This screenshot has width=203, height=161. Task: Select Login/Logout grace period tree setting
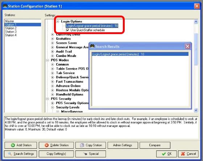[x=92, y=26]
